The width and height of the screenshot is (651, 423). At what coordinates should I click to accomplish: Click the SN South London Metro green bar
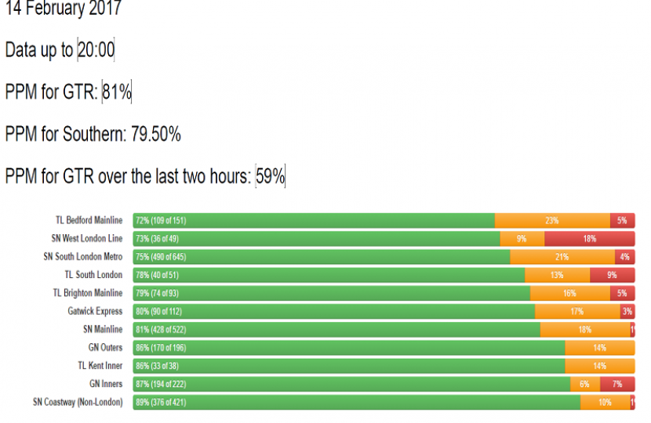pos(322,257)
